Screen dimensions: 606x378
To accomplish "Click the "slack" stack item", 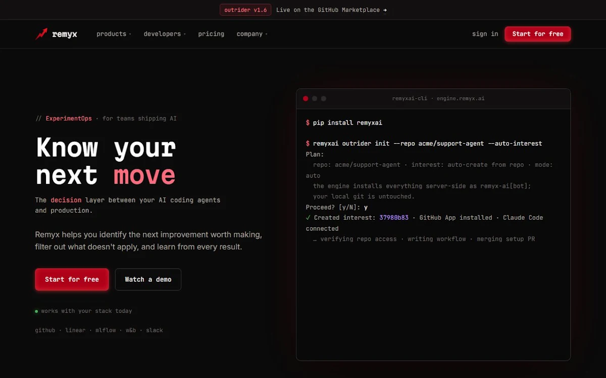I will [155, 330].
